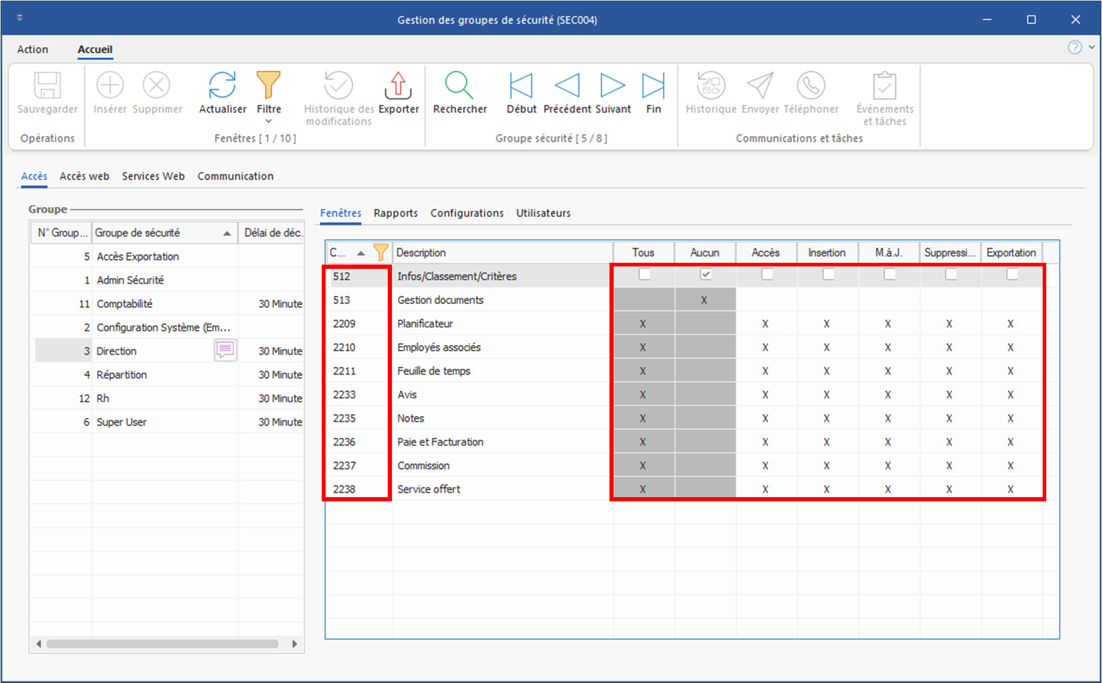This screenshot has height=683, width=1102.
Task: Open the note icon on Direction row
Action: tap(225, 350)
